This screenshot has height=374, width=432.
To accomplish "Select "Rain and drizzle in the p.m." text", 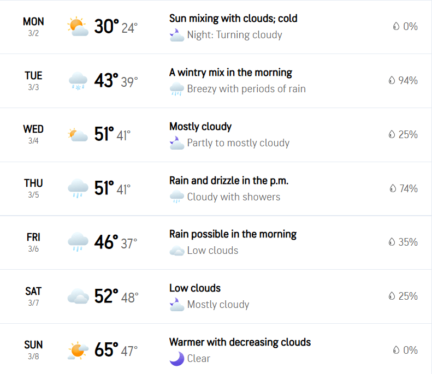I will (229, 181).
